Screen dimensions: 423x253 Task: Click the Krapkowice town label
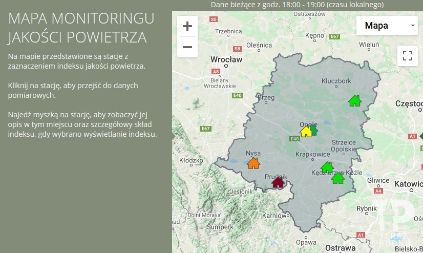(x=313, y=154)
